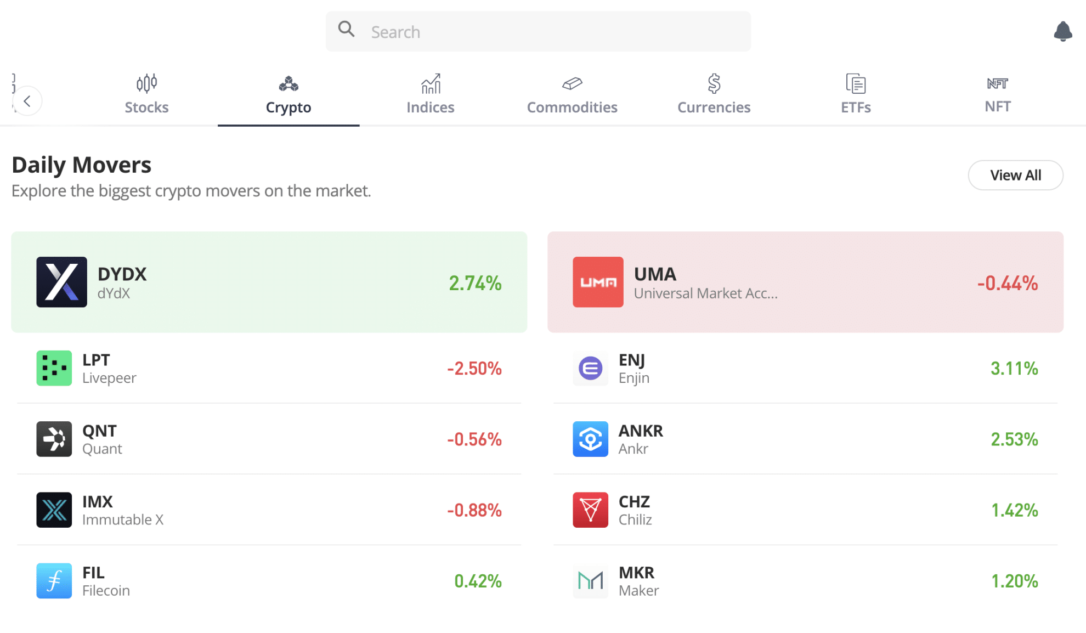Click the ETFs documents icon

point(856,83)
